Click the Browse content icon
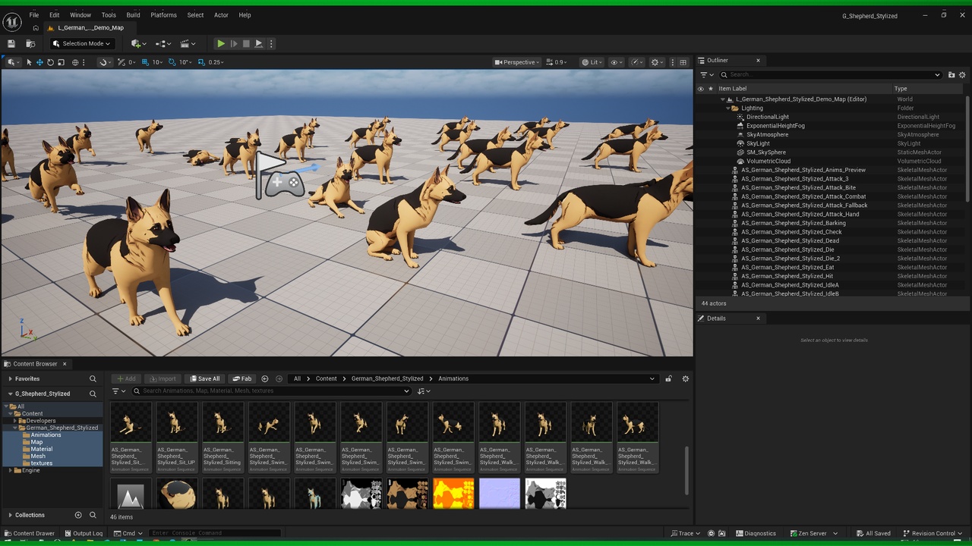Screen dimensions: 972x546 [x=30, y=44]
